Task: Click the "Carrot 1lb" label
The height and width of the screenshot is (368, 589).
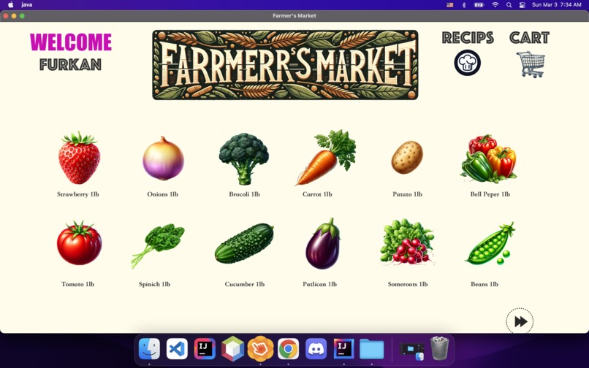Action: pos(317,194)
